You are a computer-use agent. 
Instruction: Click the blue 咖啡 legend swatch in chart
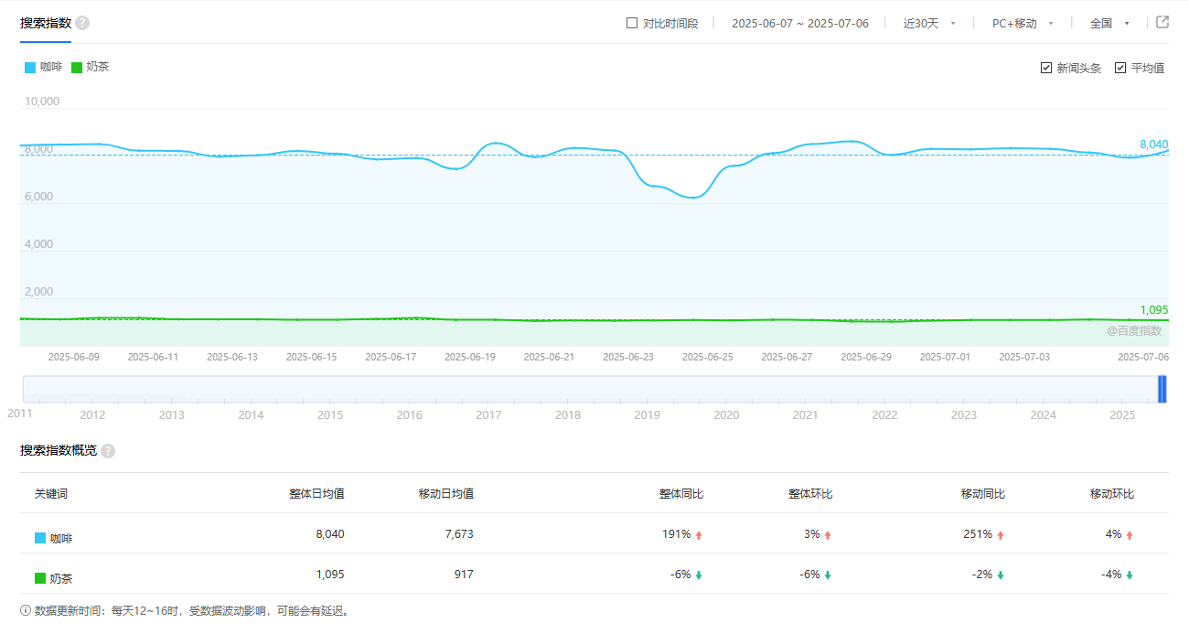tap(30, 67)
